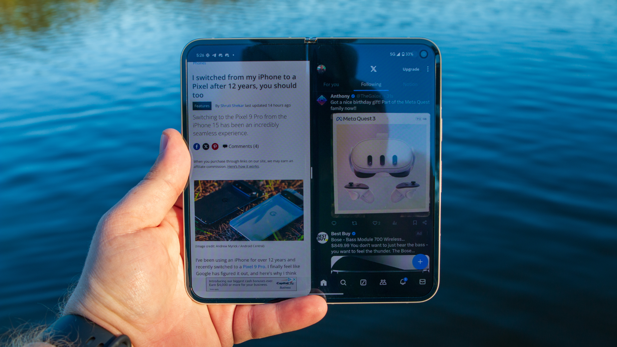Click the retweet icon on Anthony's post
Viewport: 617px width, 347px height.
tap(354, 223)
